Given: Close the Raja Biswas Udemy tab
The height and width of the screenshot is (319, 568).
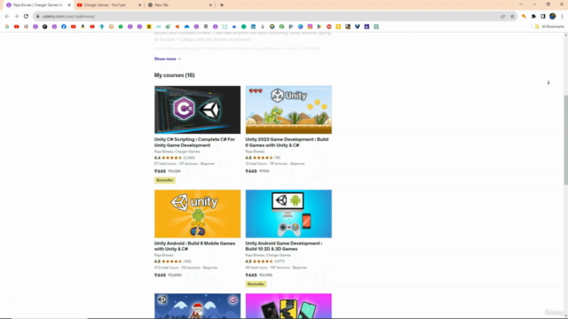Looking at the screenshot, I should (x=69, y=5).
